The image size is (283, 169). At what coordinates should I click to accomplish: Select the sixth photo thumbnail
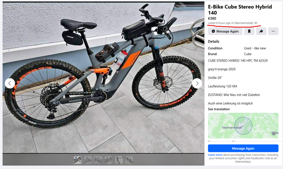(129, 160)
